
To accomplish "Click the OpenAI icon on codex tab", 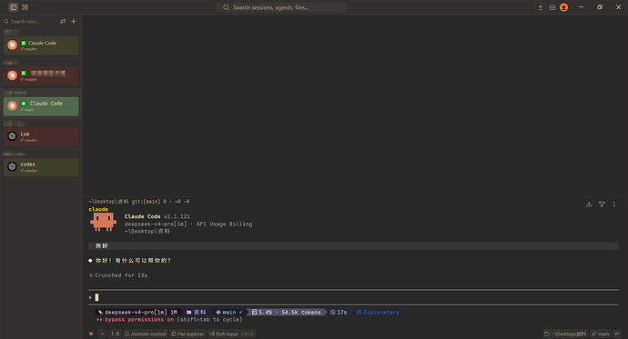I will tap(12, 166).
